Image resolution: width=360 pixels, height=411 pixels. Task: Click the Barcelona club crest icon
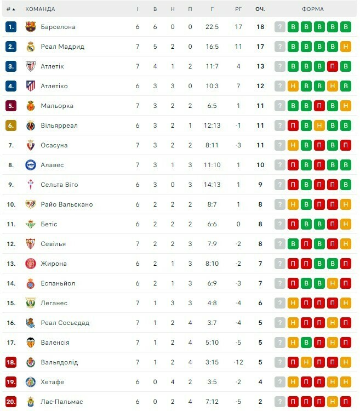pos(31,27)
